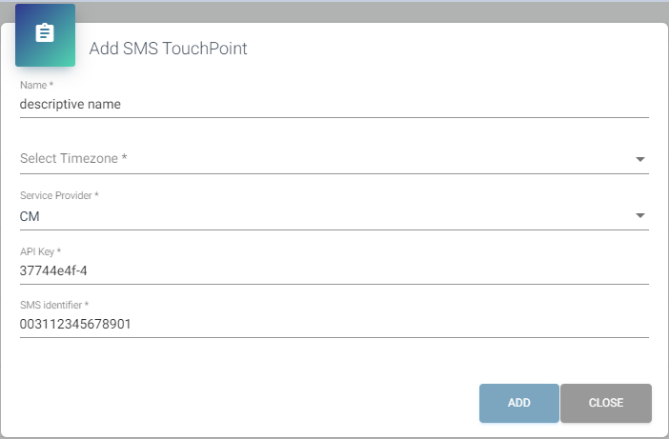Click the "API Key *" label
Viewport: 669px width, 439px height.
[40, 250]
